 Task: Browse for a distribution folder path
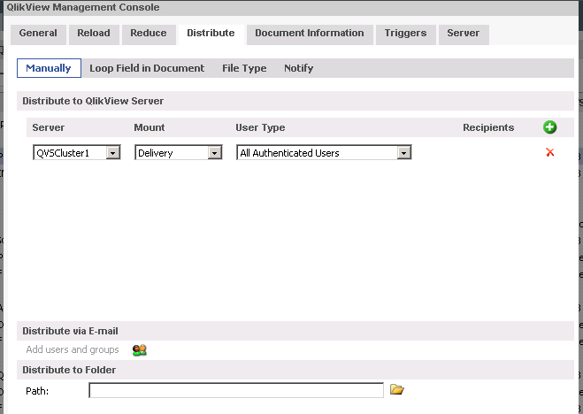396,389
